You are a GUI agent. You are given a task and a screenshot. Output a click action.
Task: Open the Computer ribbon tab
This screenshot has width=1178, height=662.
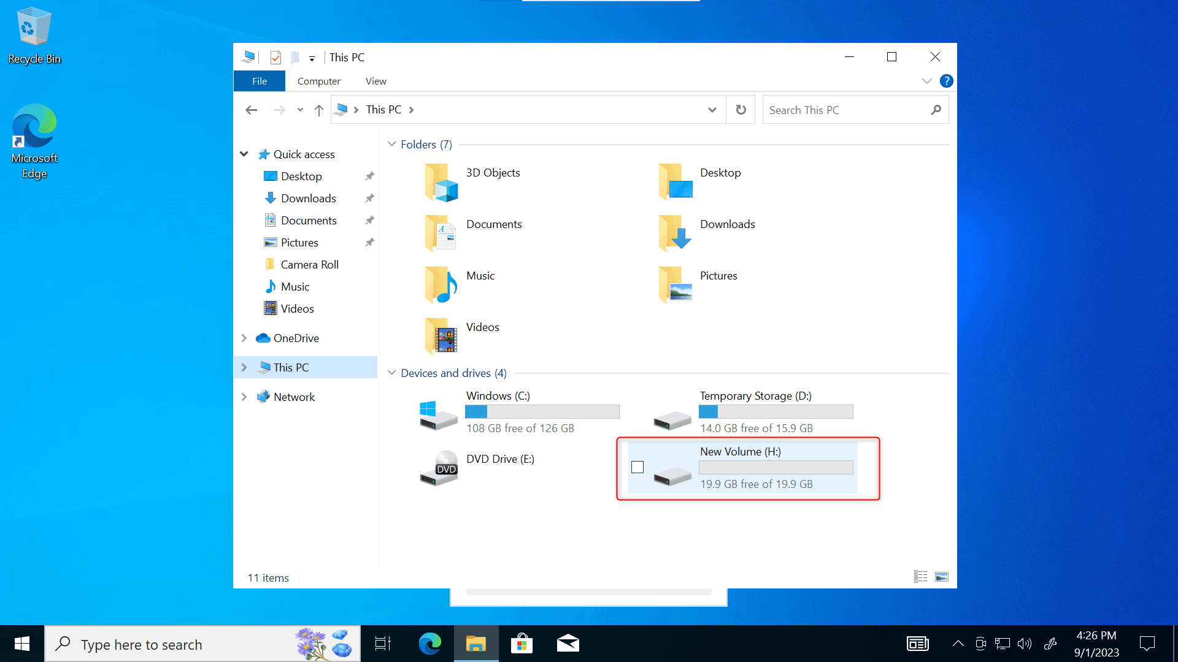tap(318, 81)
